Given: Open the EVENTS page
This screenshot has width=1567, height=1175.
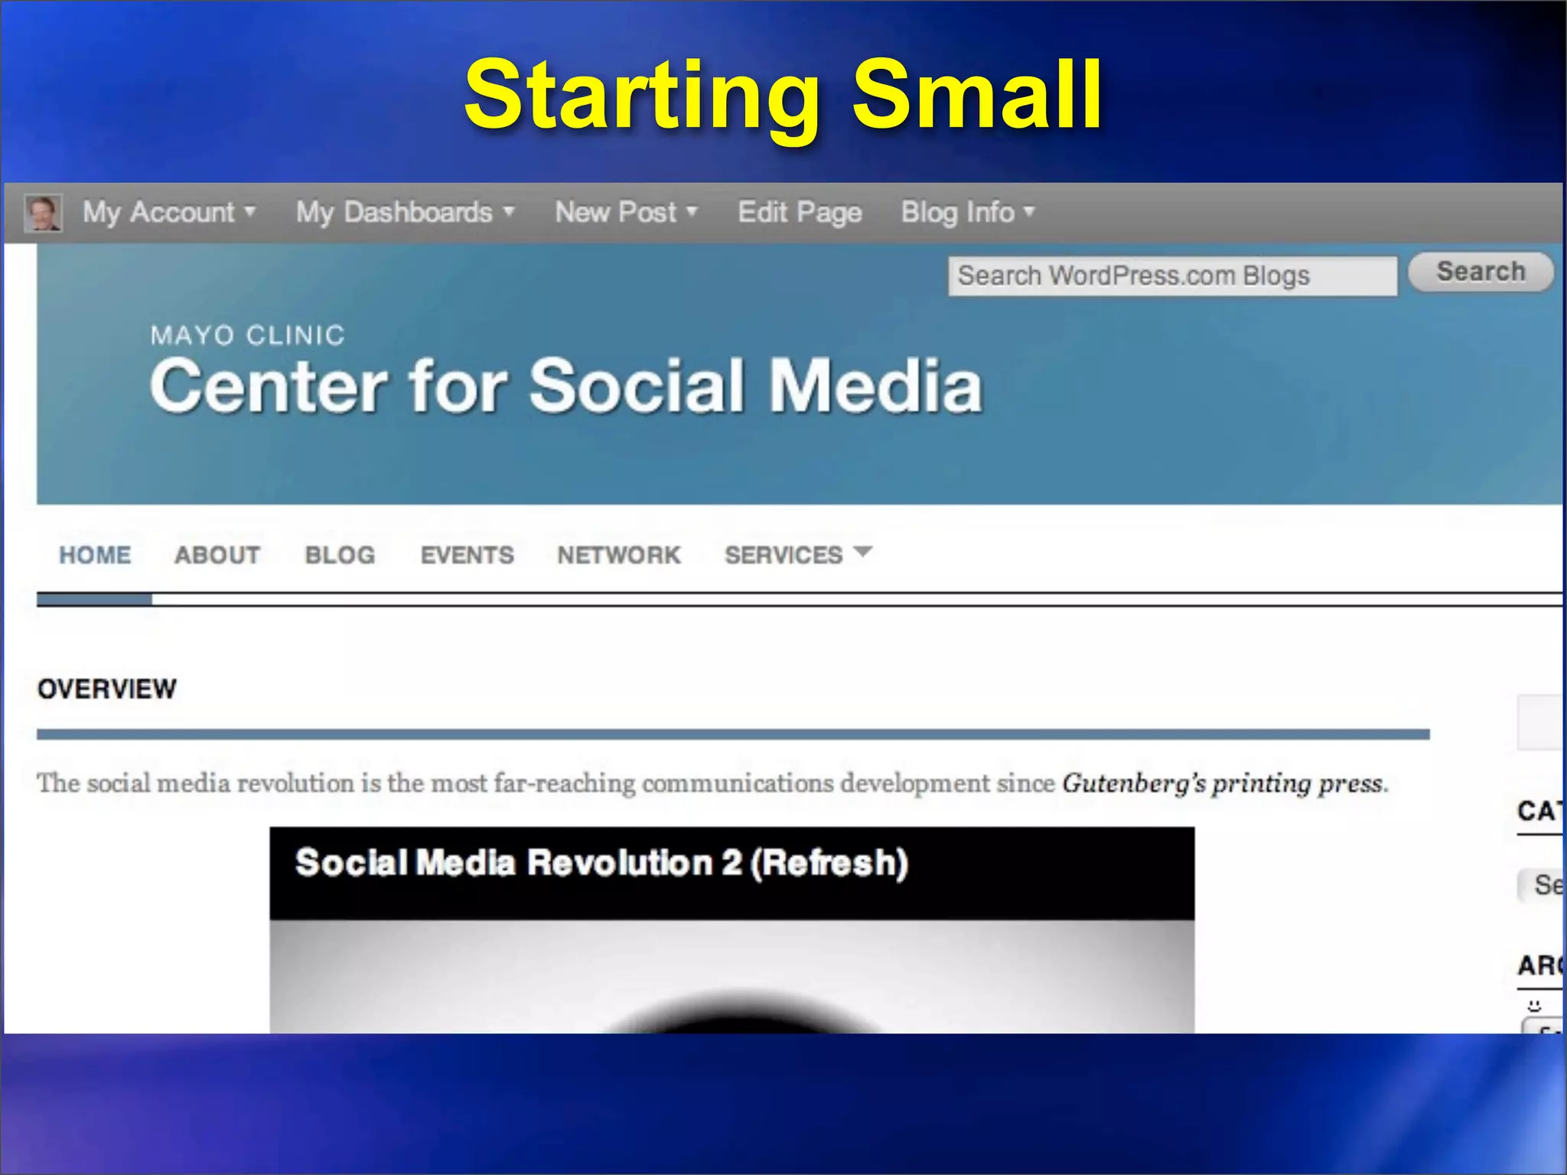Looking at the screenshot, I should tap(467, 555).
